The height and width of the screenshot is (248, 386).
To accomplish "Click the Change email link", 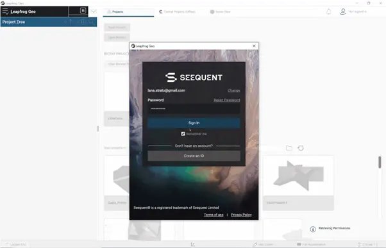I will (x=233, y=90).
